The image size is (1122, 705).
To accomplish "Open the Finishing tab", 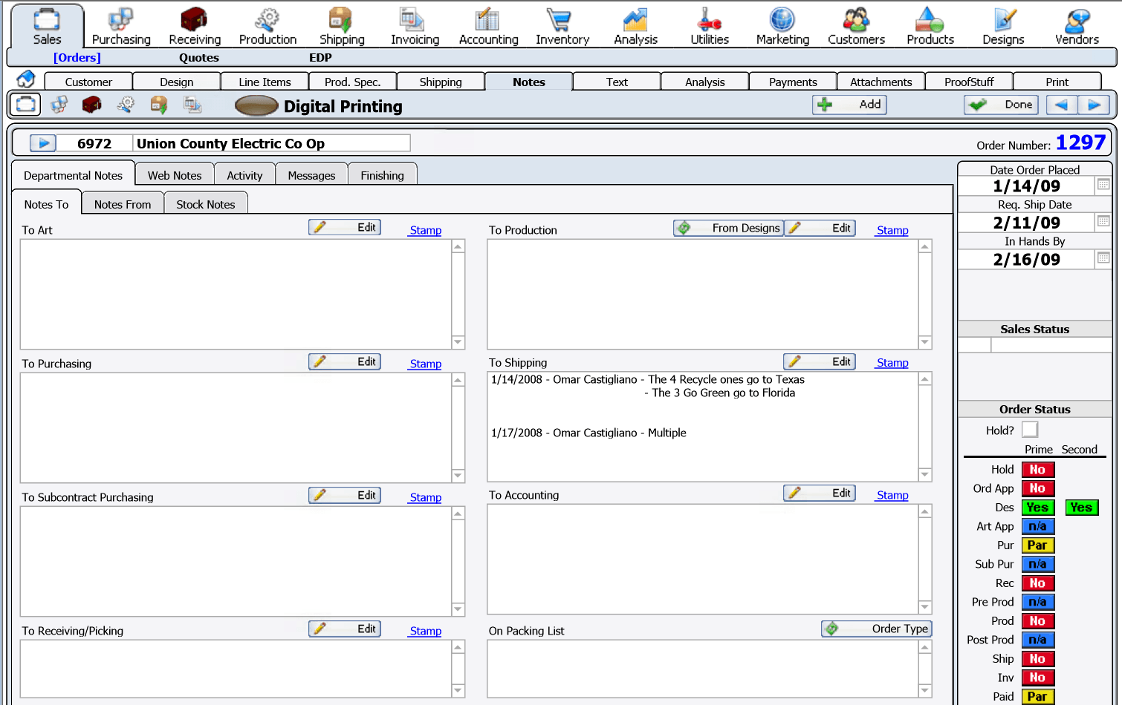I will [x=382, y=175].
